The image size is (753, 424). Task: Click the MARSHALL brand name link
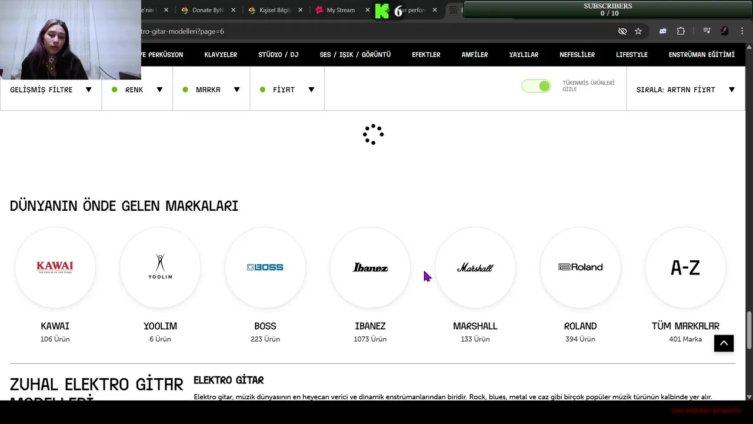(475, 326)
